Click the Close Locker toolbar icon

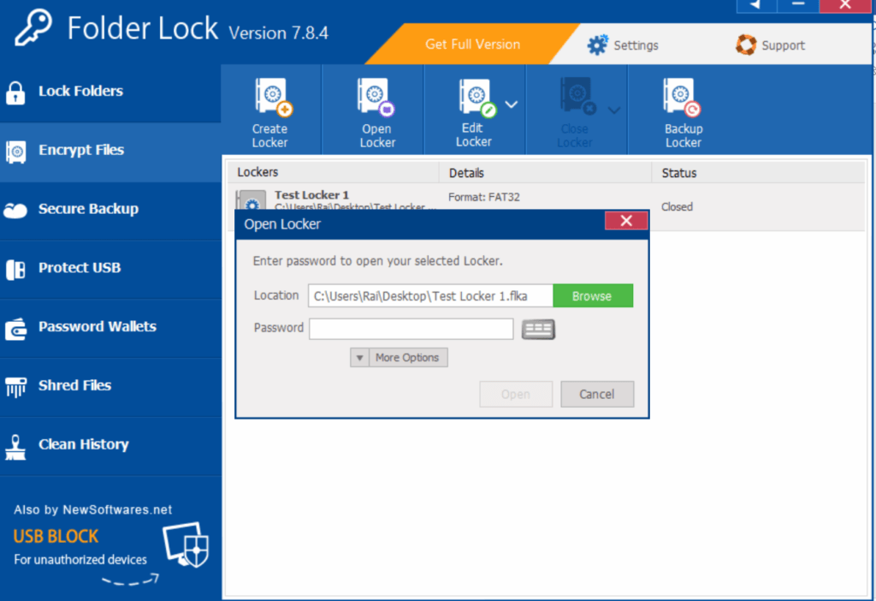[579, 98]
